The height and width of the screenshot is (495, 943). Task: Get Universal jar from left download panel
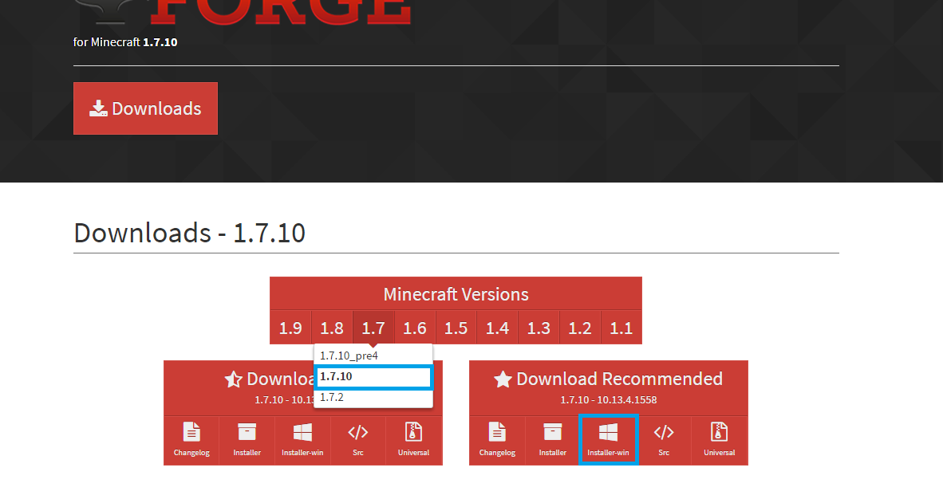(x=413, y=440)
